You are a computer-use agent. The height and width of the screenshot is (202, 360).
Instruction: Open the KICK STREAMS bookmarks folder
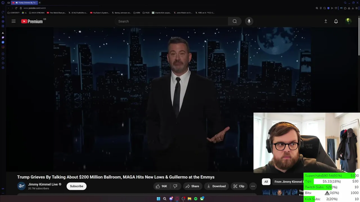(37, 13)
